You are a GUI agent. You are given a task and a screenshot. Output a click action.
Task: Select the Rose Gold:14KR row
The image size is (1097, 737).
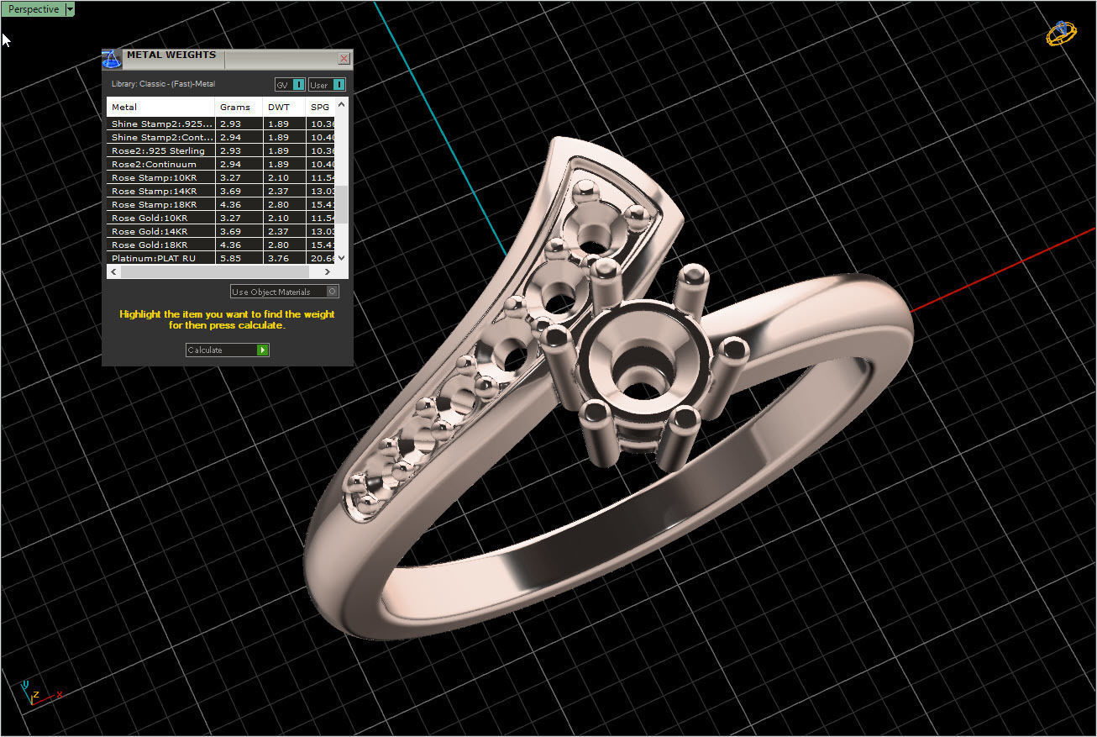pos(222,231)
